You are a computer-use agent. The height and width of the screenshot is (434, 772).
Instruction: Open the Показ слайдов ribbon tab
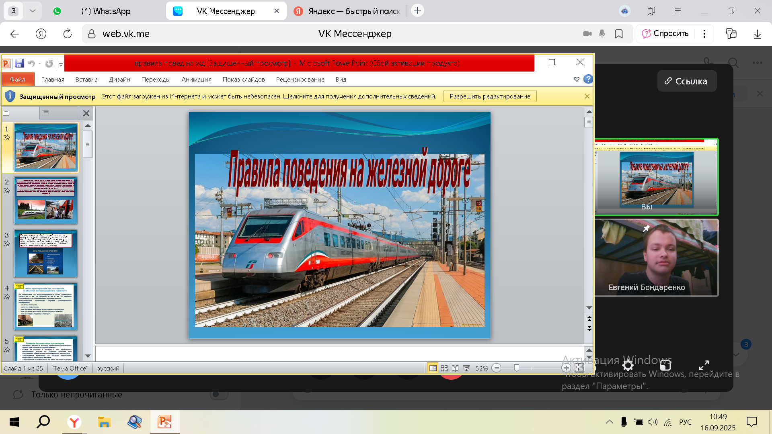pyautogui.click(x=244, y=79)
